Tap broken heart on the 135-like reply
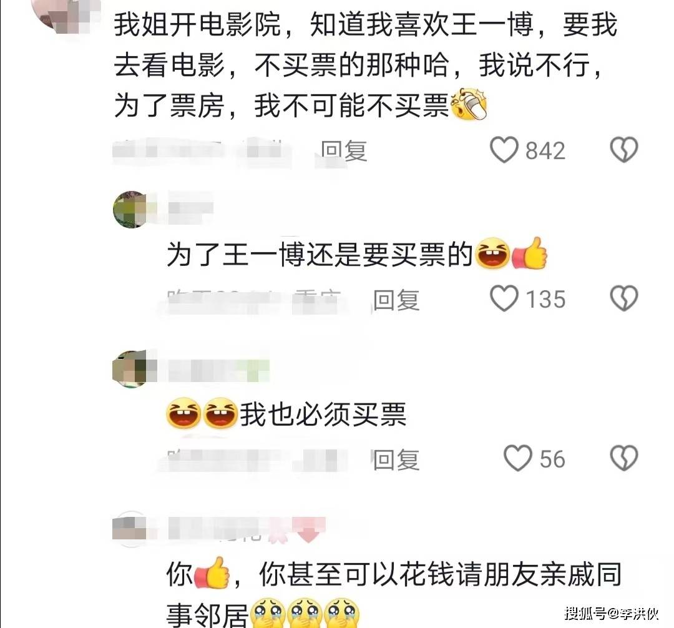 tap(624, 298)
